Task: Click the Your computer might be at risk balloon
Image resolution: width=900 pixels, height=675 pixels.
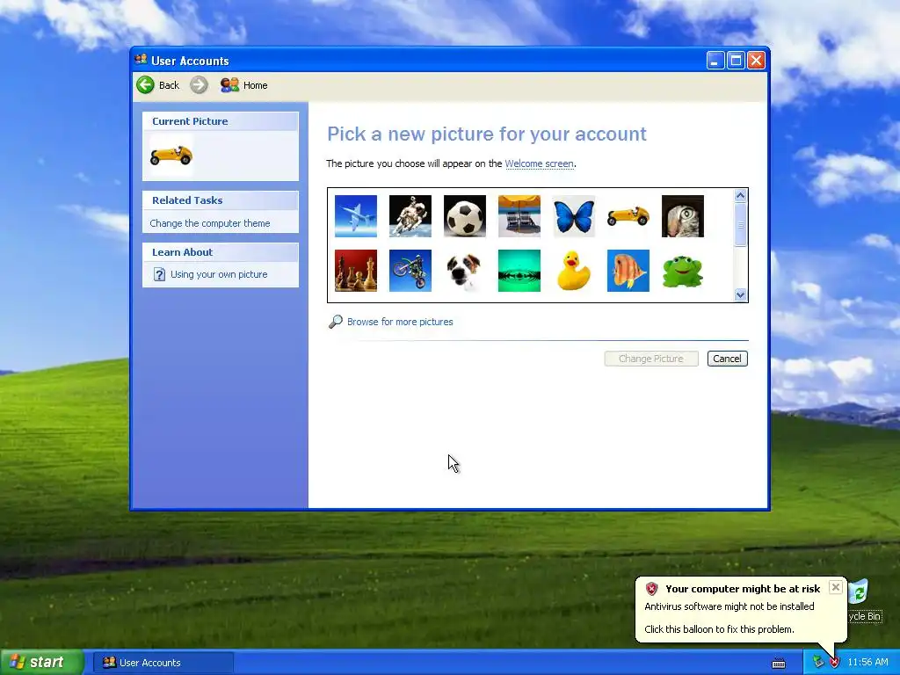Action: click(741, 609)
